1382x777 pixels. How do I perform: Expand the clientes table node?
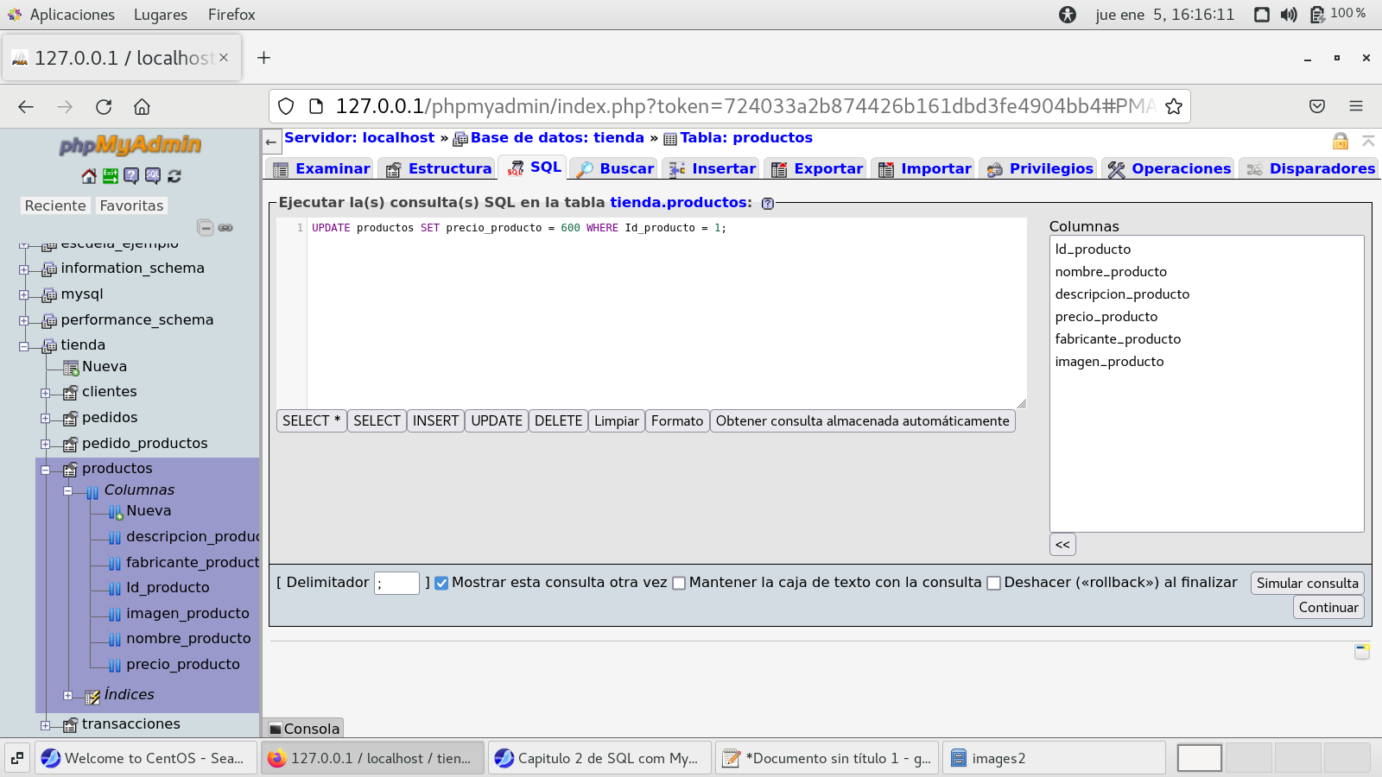click(x=46, y=393)
